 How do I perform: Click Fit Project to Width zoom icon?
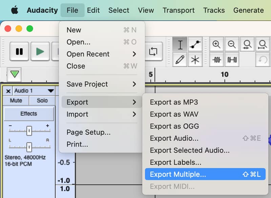point(262,45)
